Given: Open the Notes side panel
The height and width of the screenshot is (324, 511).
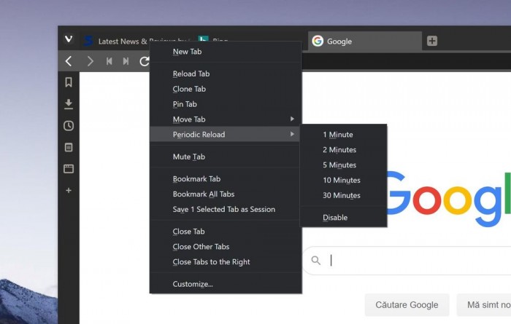Looking at the screenshot, I should coord(69,147).
